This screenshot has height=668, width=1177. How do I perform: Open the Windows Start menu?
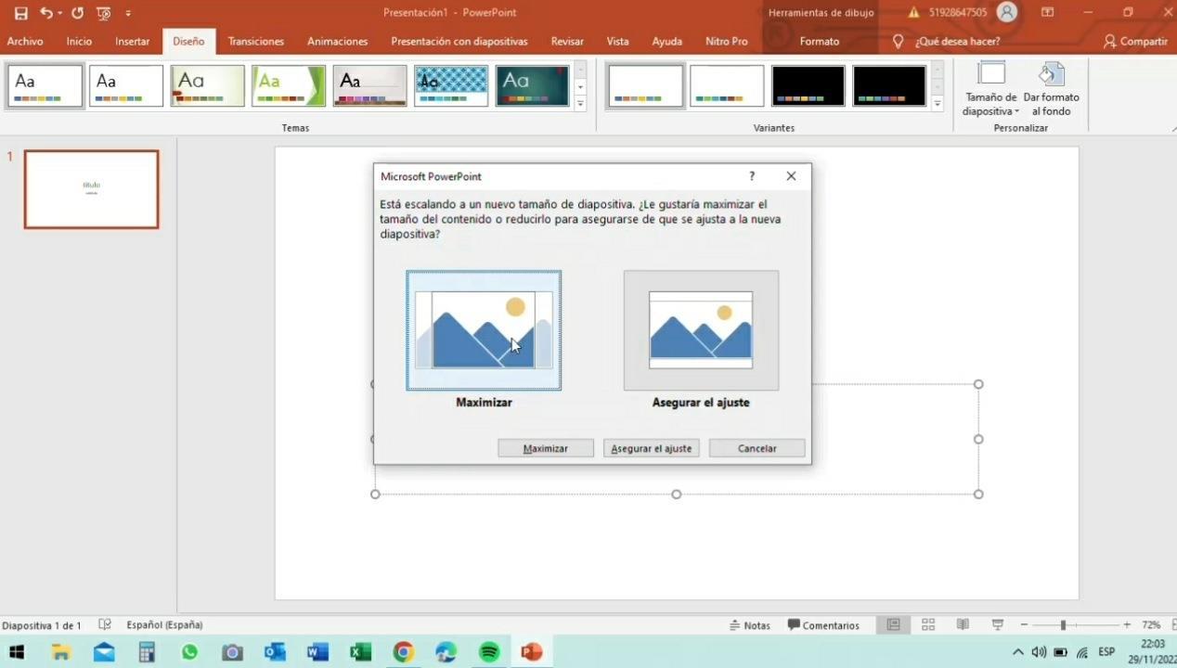coord(17,652)
